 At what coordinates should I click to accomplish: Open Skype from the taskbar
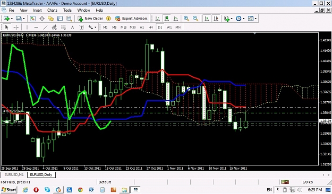[47, 190]
